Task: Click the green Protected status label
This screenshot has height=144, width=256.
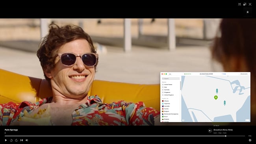Action: (188, 74)
